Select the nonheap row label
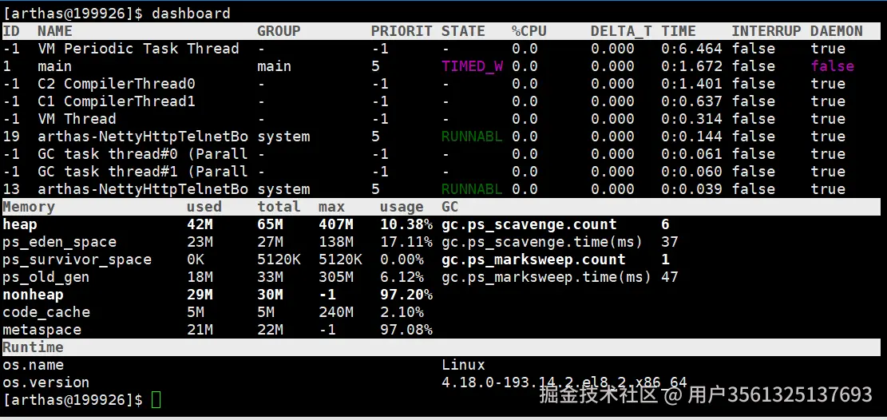 tap(33, 295)
